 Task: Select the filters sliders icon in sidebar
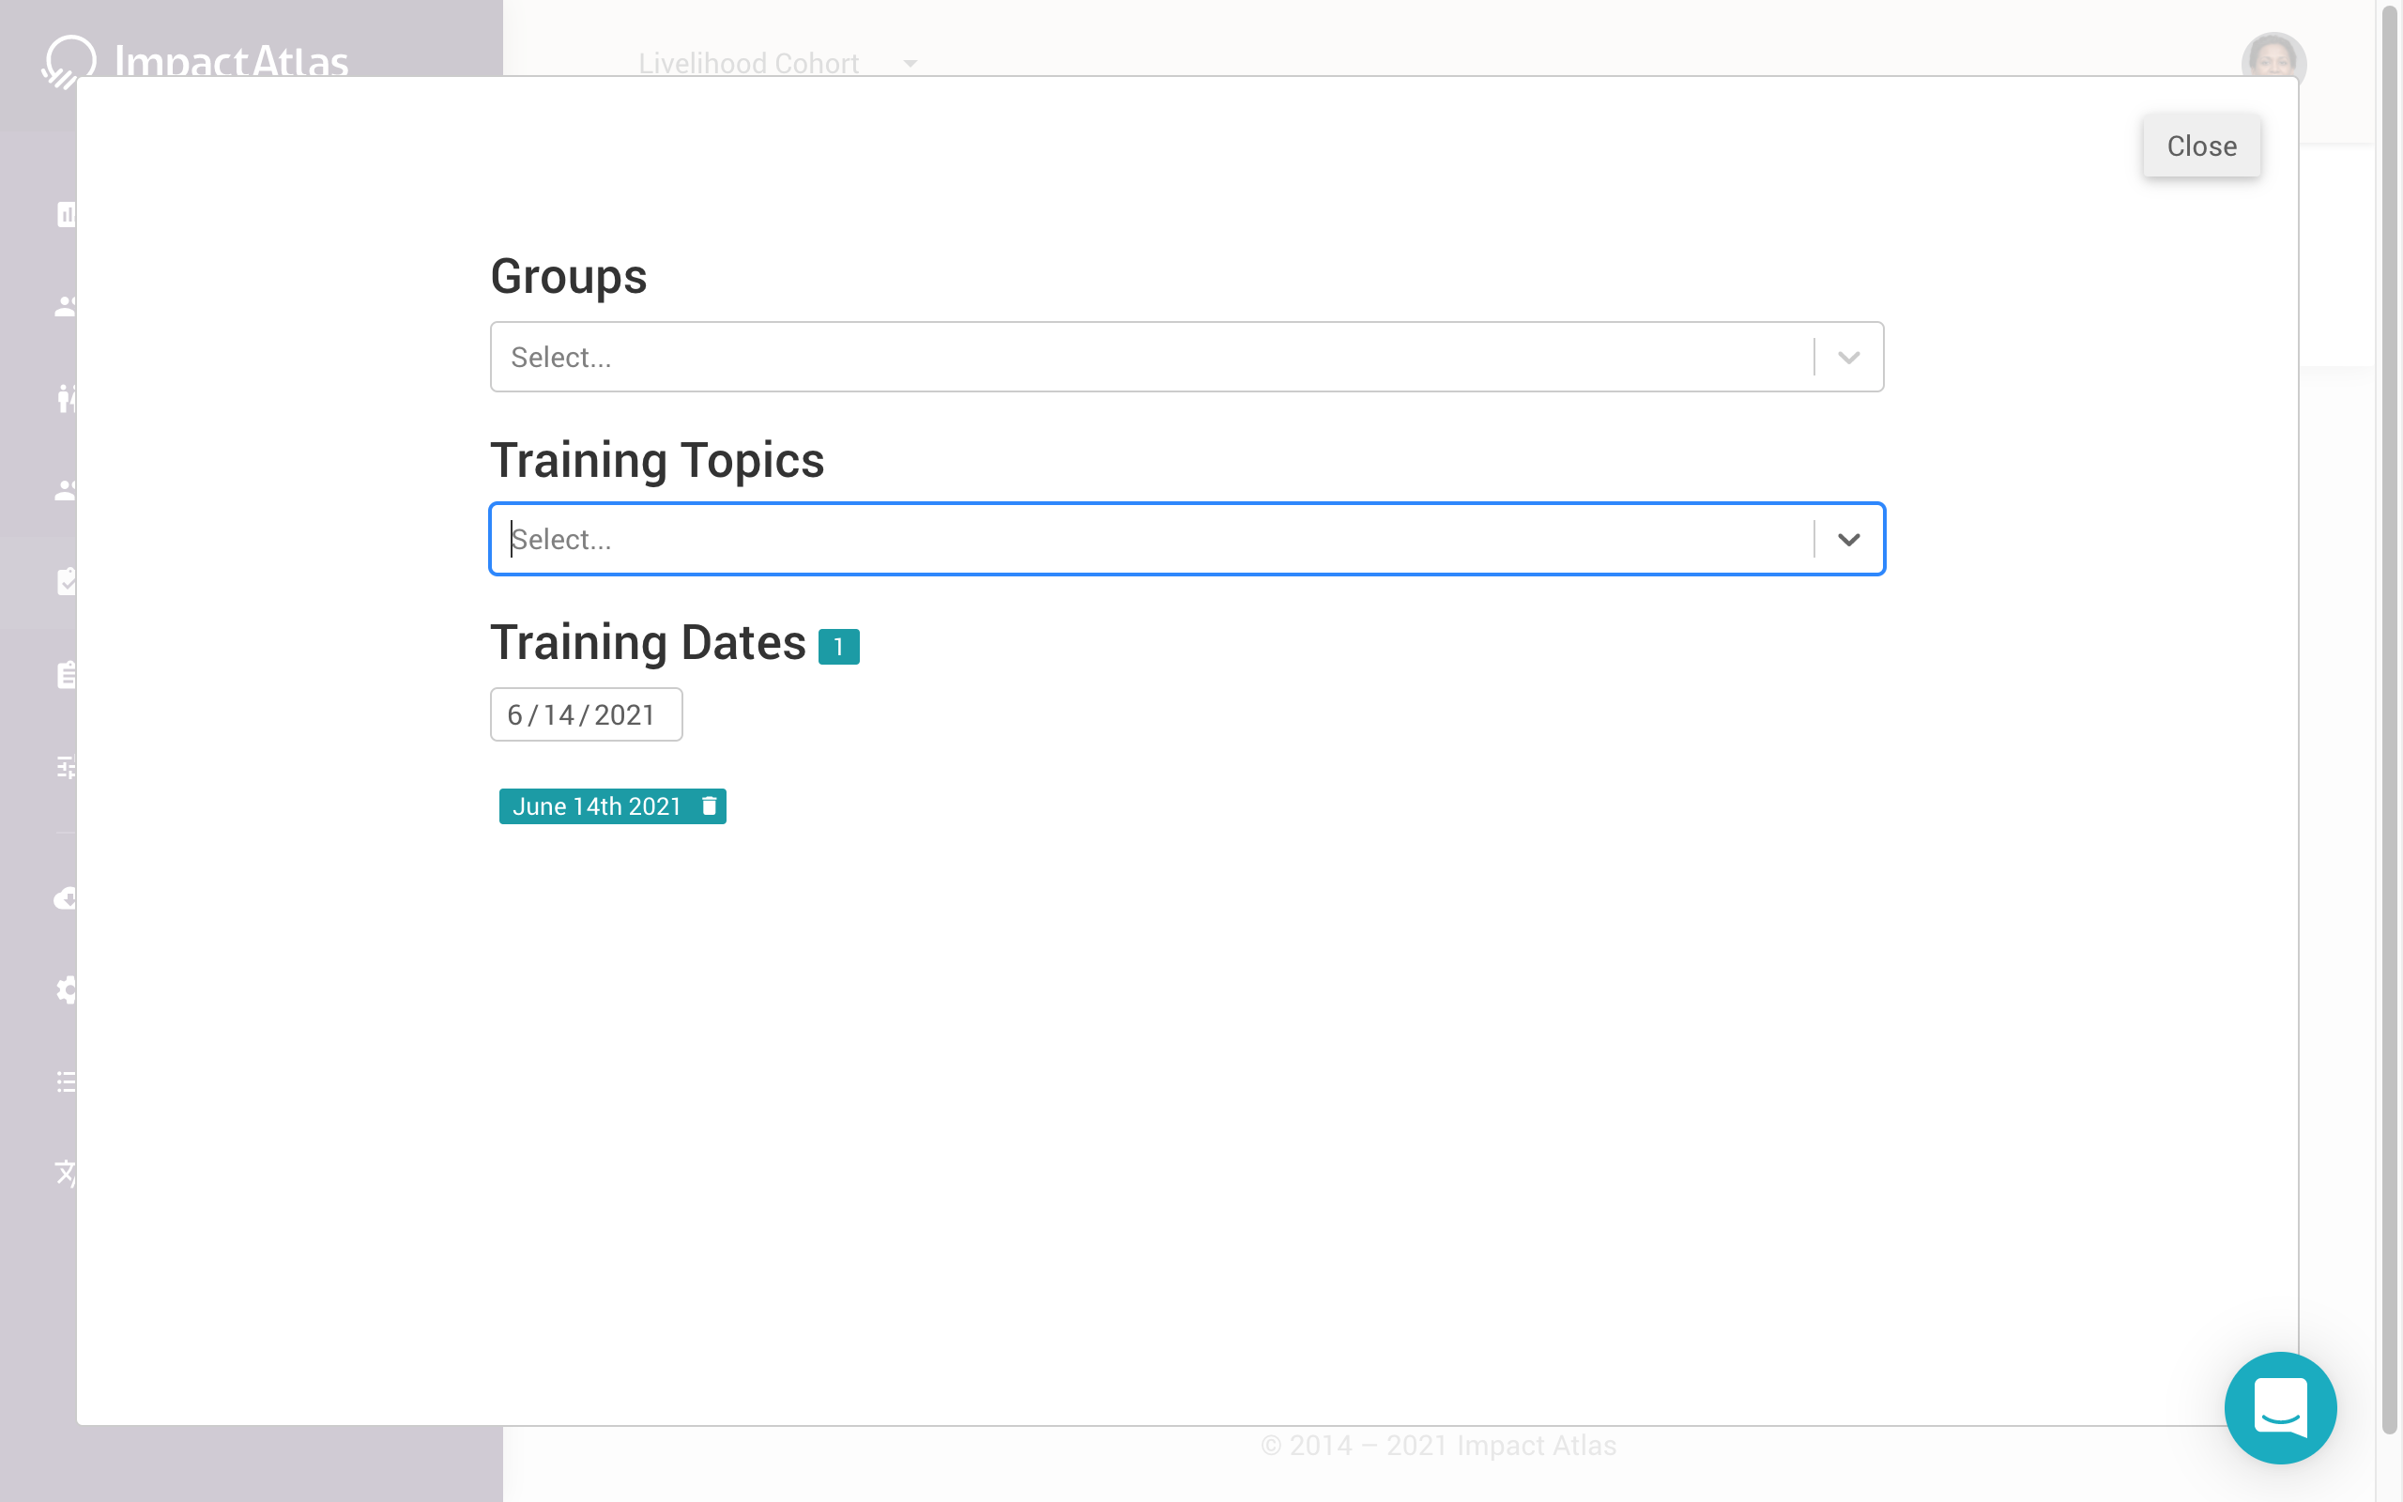66,767
